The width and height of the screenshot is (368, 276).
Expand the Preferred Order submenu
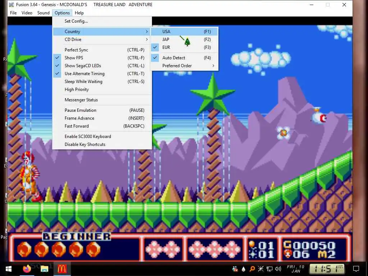click(184, 66)
